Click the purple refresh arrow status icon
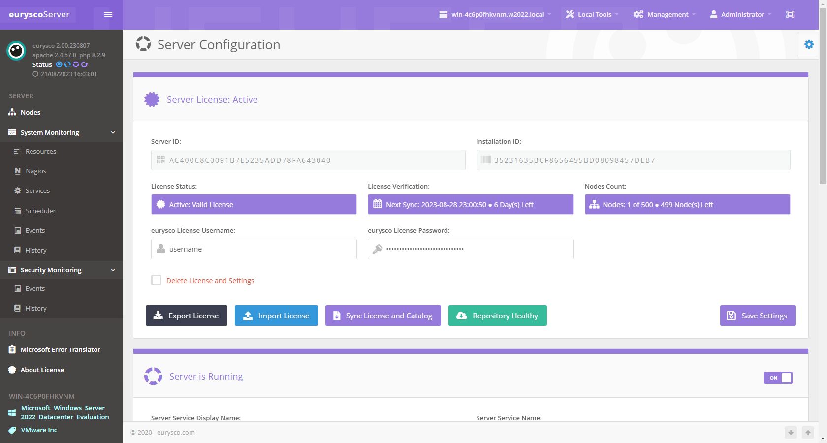Viewport: 827px width, 443px height. 85,64
